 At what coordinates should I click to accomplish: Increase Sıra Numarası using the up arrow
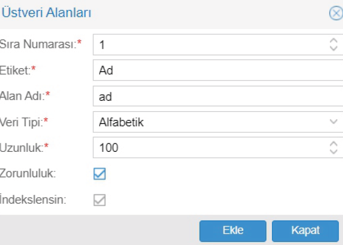333,41
